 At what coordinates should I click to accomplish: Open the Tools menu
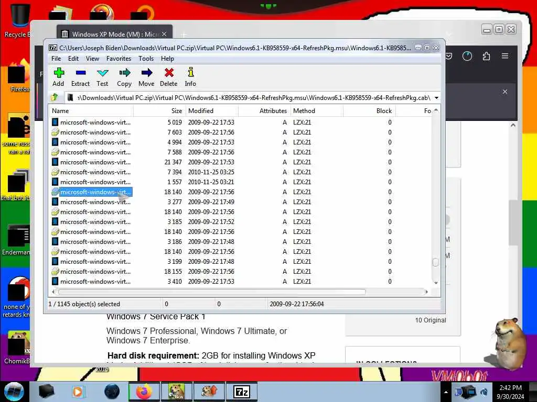pyautogui.click(x=146, y=59)
